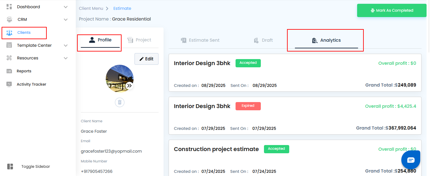Screen dimensions: 431x176
Task: Switch to the Estimate Sent tab
Action: point(200,40)
